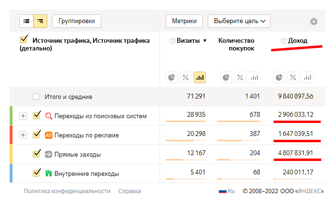Show pie chart for Доход column
This screenshot has width=335, height=209.
point(278,77)
